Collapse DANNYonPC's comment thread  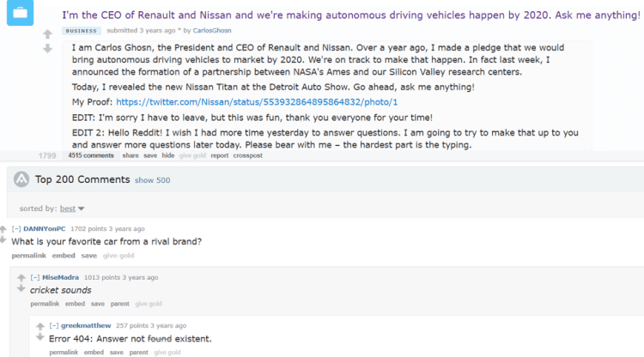(16, 229)
